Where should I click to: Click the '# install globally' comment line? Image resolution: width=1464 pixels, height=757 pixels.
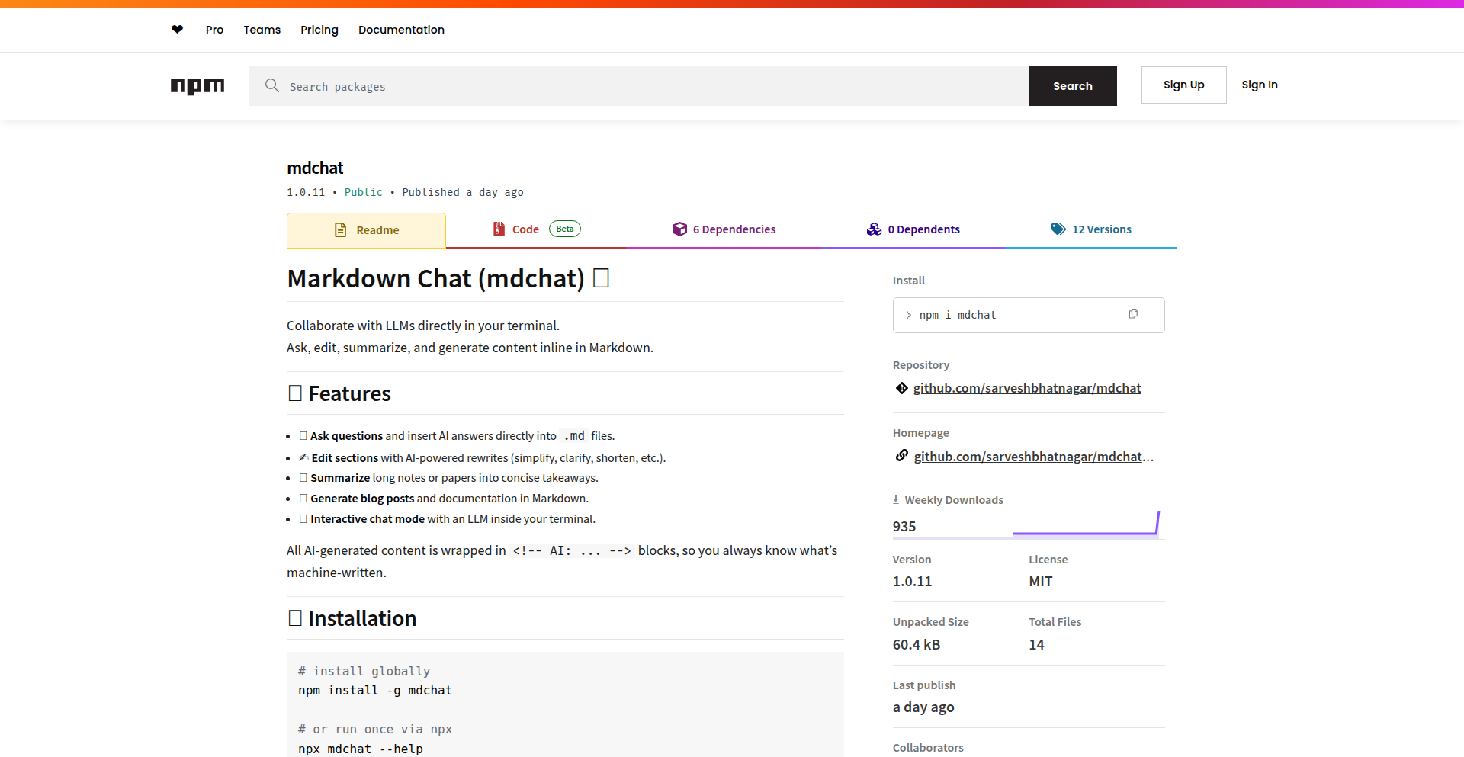(x=364, y=671)
